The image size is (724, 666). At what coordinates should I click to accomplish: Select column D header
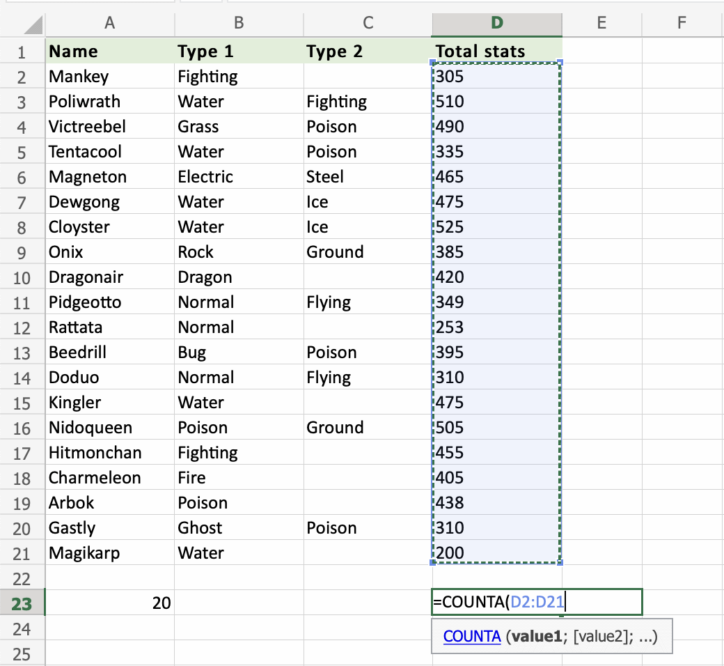496,23
